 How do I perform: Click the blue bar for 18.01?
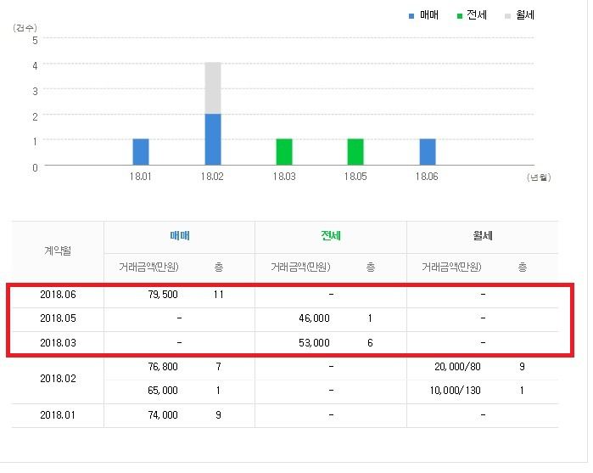[x=141, y=152]
